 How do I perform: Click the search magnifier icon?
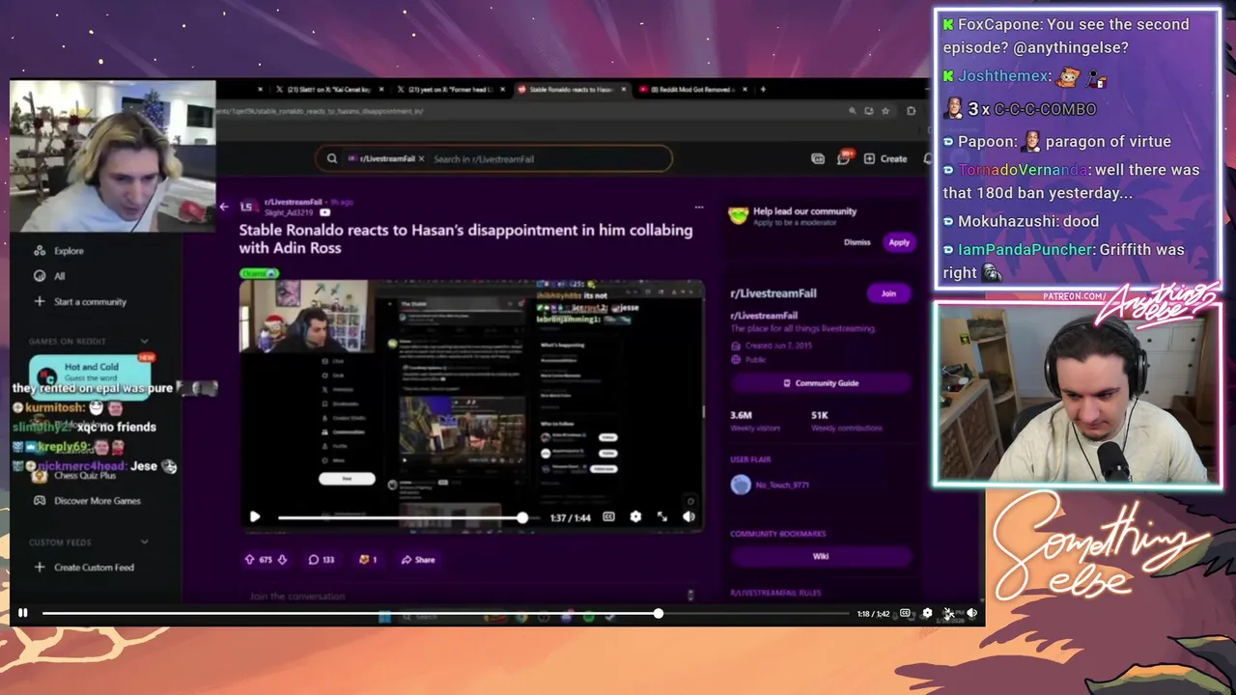(332, 159)
